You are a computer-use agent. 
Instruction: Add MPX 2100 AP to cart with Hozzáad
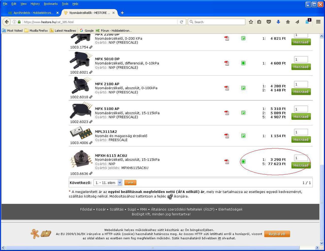301,92
